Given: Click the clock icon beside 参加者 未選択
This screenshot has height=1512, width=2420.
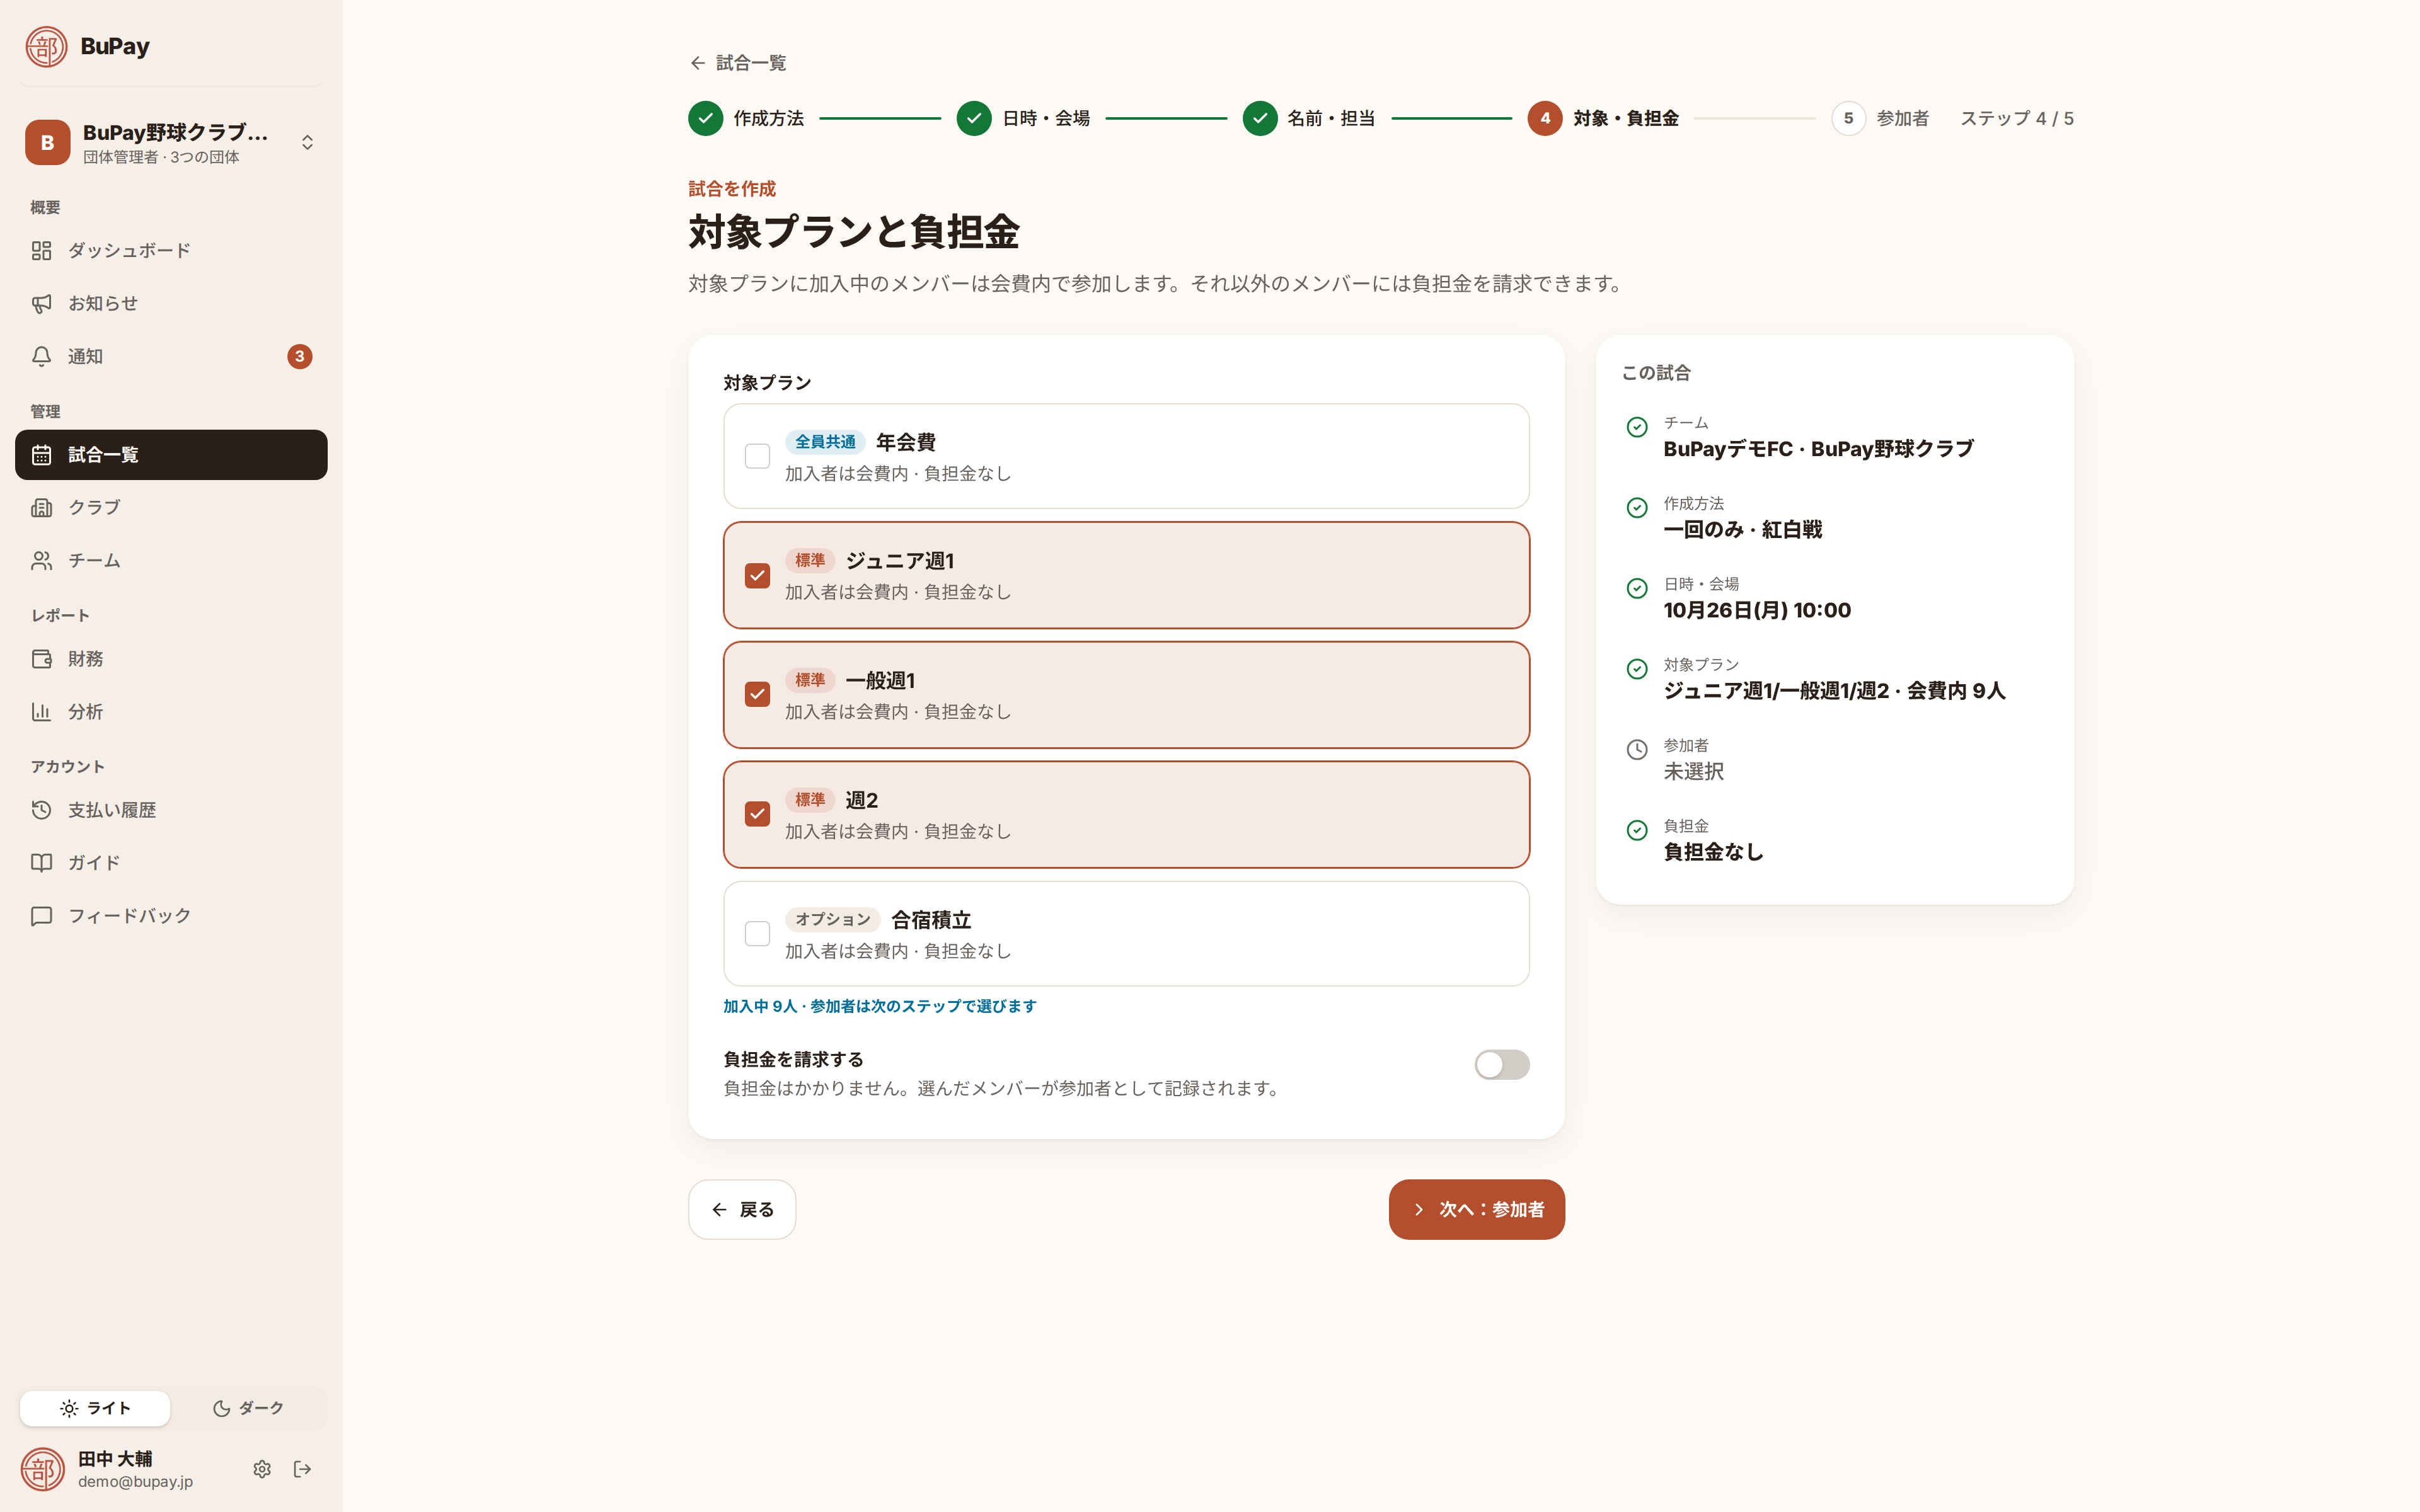Looking at the screenshot, I should point(1637,749).
